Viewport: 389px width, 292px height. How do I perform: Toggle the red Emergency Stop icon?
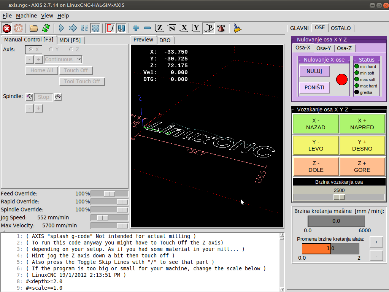[7, 28]
